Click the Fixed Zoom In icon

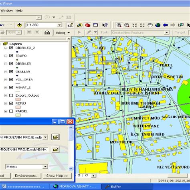135,25
